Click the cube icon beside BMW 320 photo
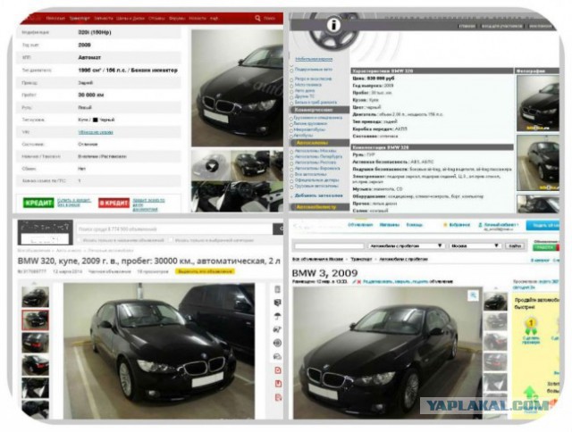This screenshot has height=432, width=572. pyautogui.click(x=278, y=303)
